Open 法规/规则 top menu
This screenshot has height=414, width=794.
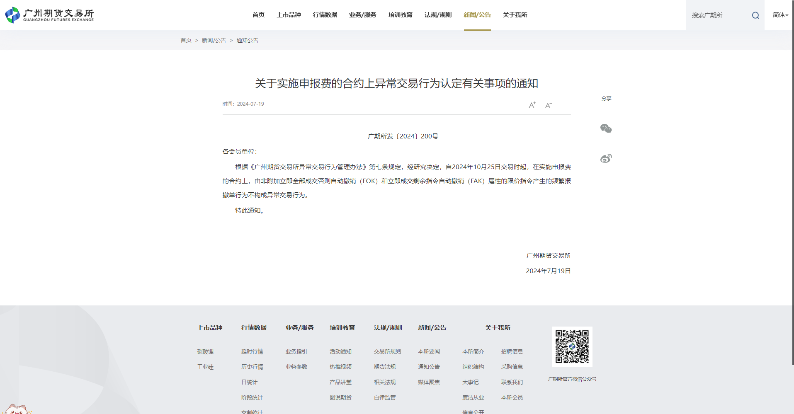coord(438,15)
